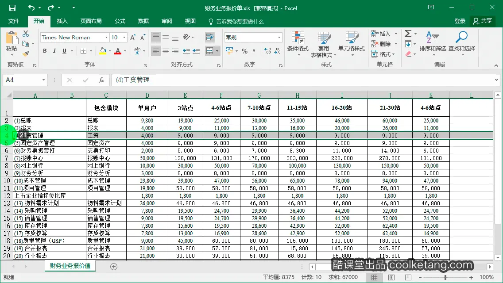Open 查找和选择 find and select menu
Screen dimensions: 503x283
462,44
